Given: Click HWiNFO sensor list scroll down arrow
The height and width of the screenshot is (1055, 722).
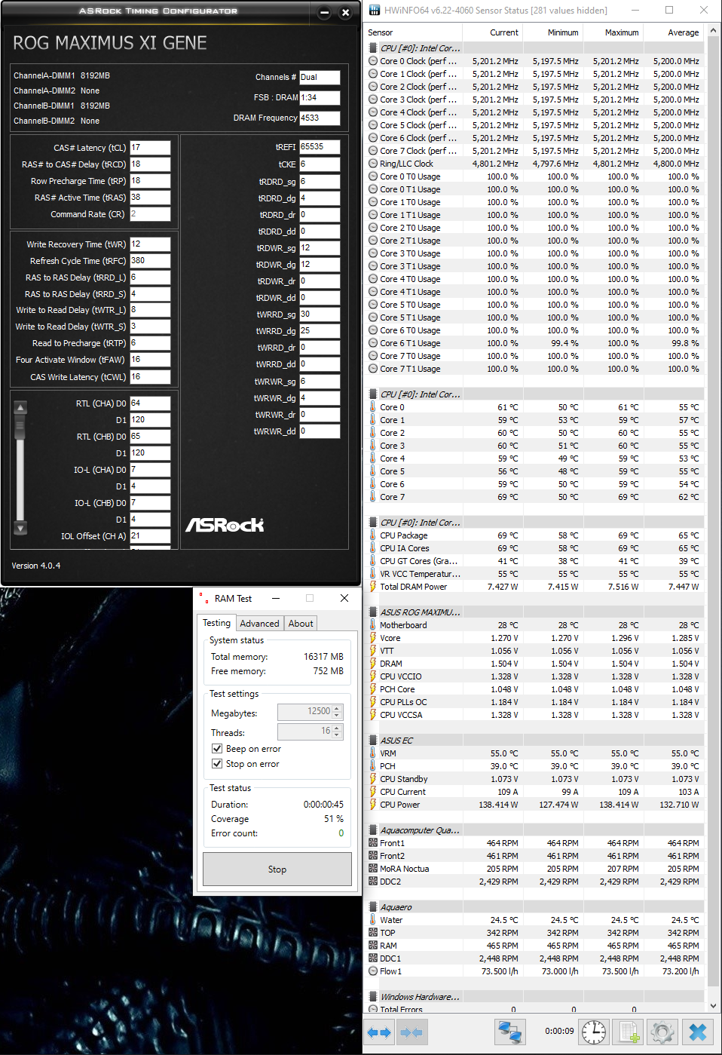Looking at the screenshot, I should click(x=714, y=1005).
